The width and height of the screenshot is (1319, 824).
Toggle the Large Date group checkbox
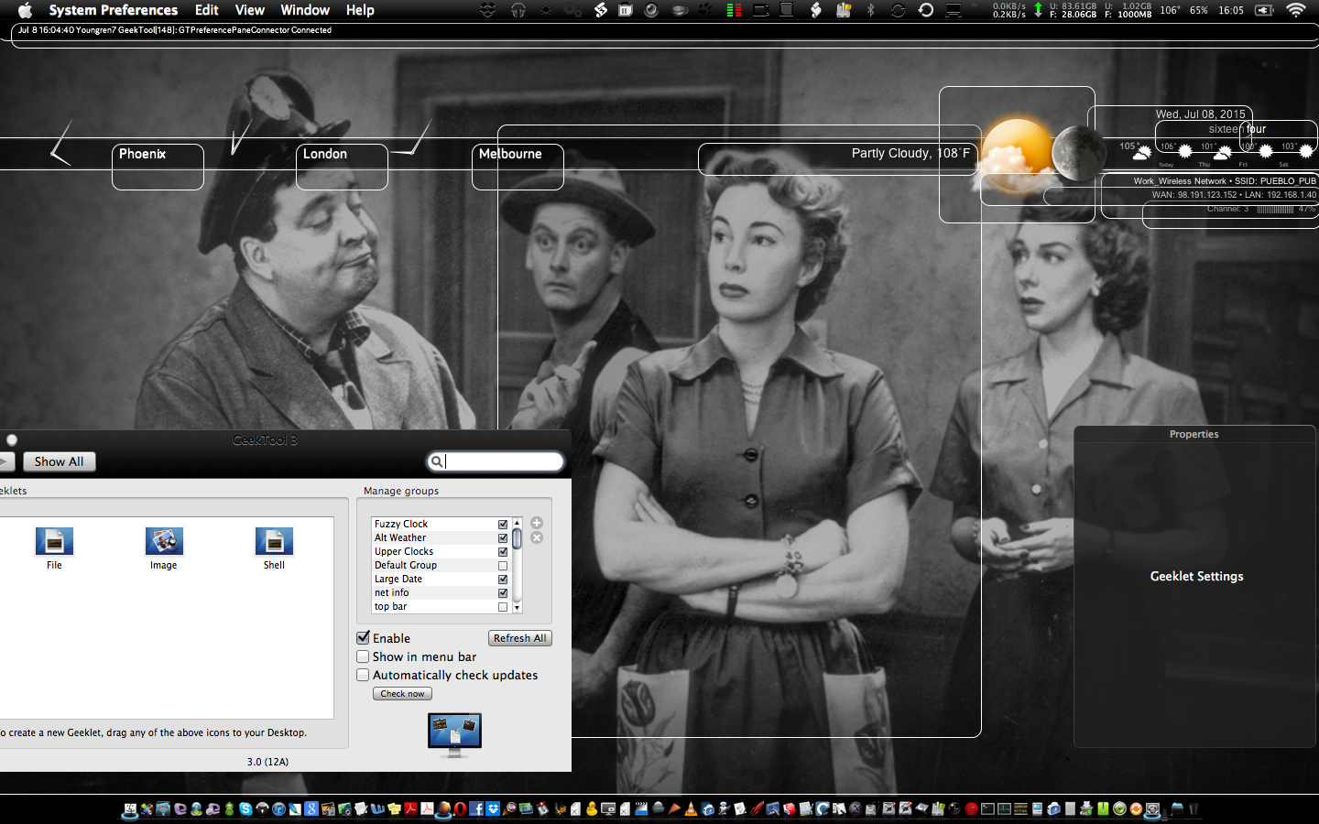pyautogui.click(x=503, y=580)
